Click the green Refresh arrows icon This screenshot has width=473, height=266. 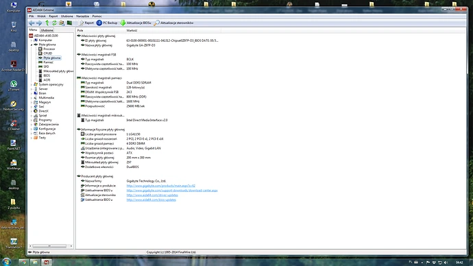54,23
